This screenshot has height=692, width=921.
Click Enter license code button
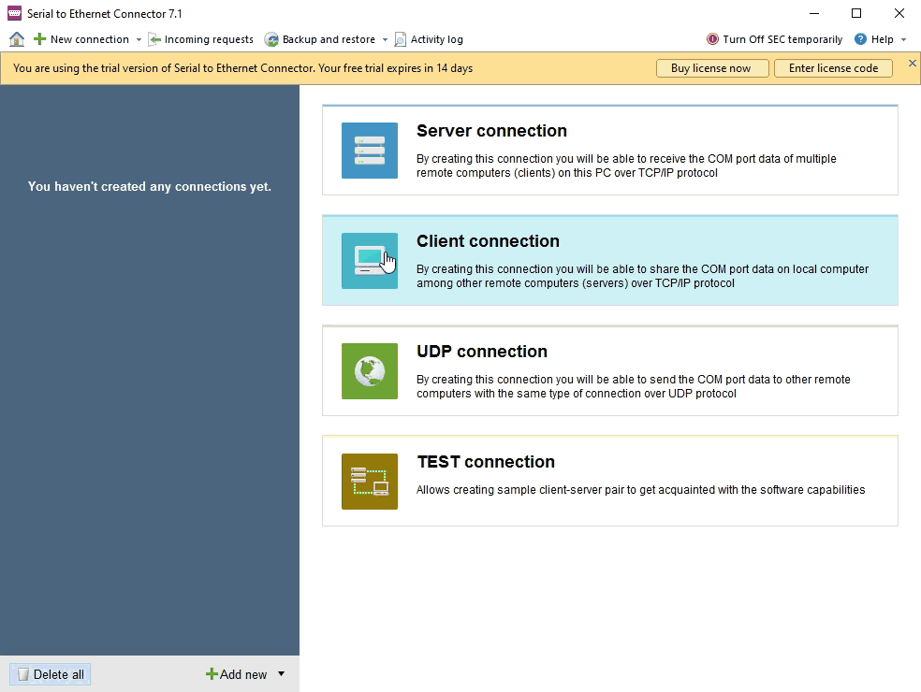833,68
